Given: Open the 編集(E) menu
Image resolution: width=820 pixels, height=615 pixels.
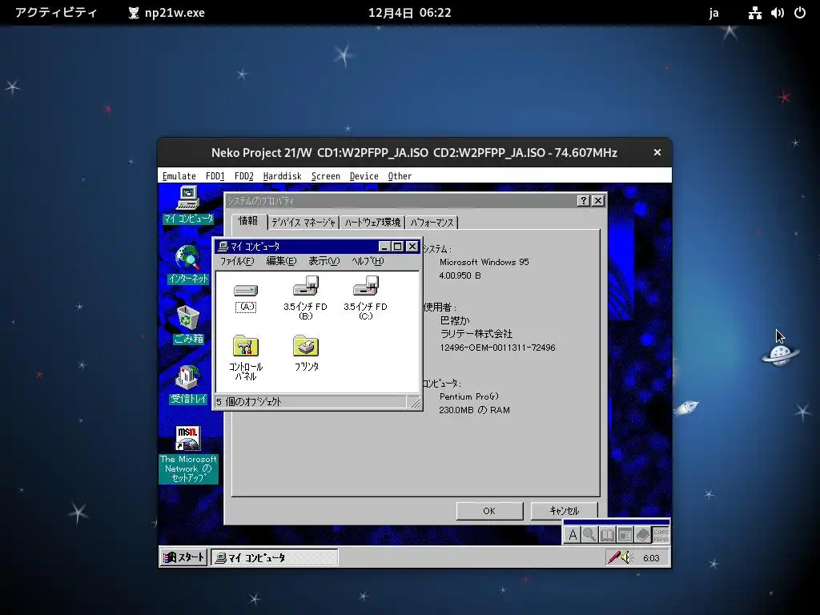Looking at the screenshot, I should 281,261.
